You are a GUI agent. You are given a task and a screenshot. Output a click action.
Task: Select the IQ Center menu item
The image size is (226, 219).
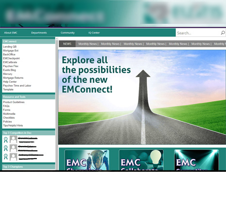94,33
